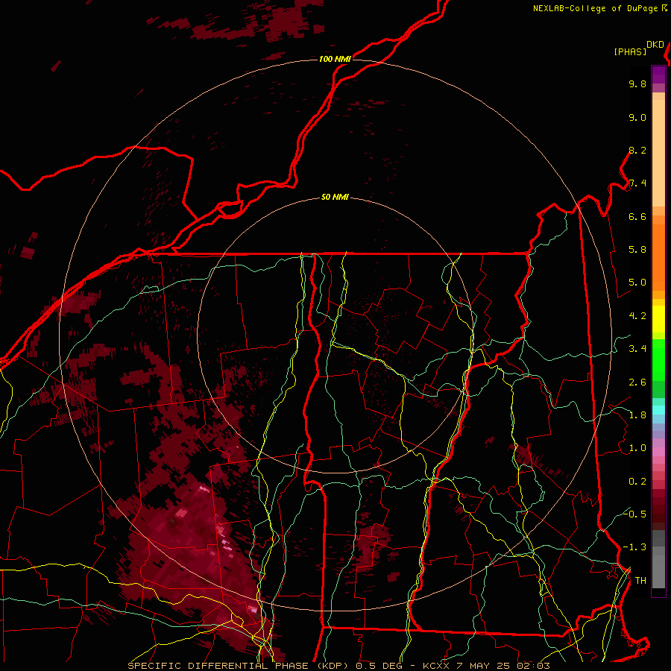Click the -1.3 scale label

[x=634, y=547]
